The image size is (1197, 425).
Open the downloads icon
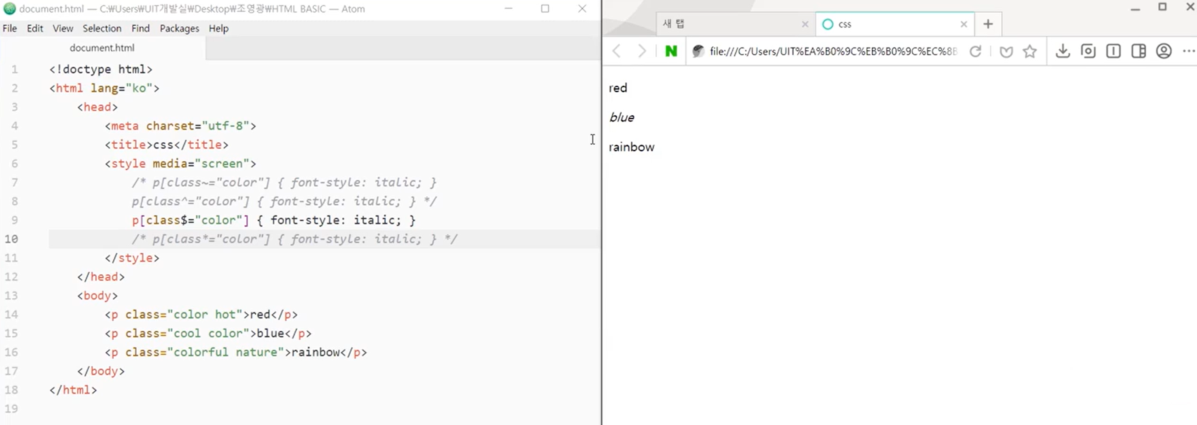coord(1063,51)
